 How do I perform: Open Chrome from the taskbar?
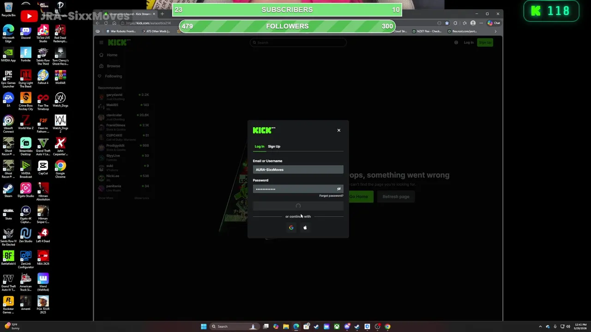387,326
